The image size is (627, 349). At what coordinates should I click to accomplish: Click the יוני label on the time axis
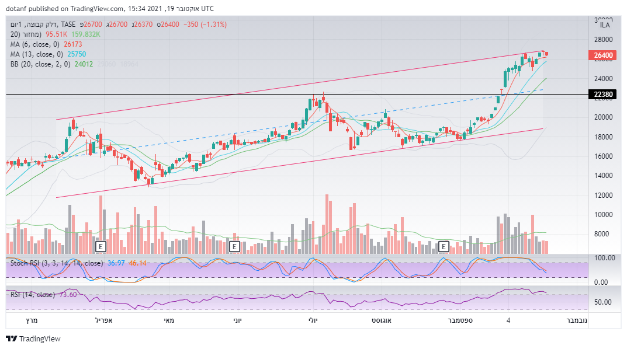pos(237,320)
